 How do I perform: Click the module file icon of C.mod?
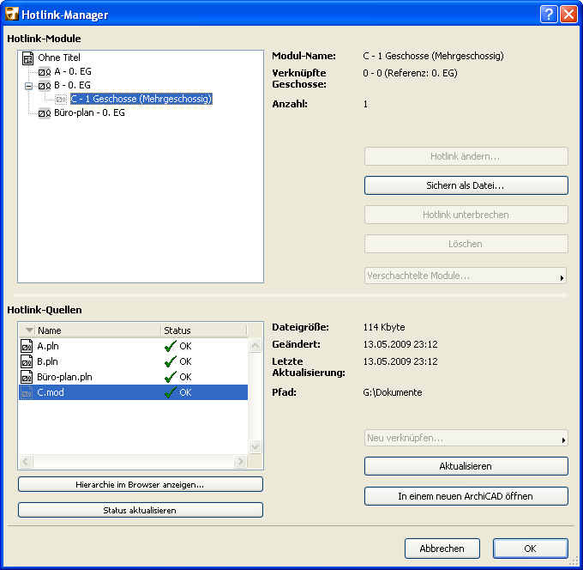point(27,392)
